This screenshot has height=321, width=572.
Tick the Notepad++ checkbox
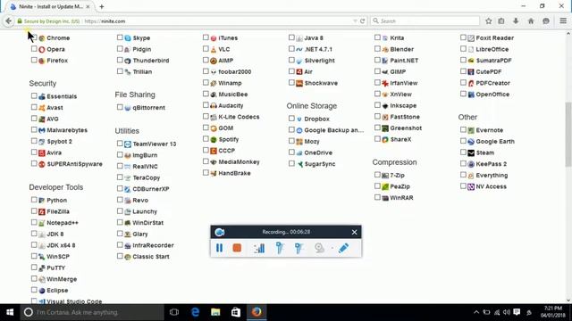pyautogui.click(x=34, y=222)
